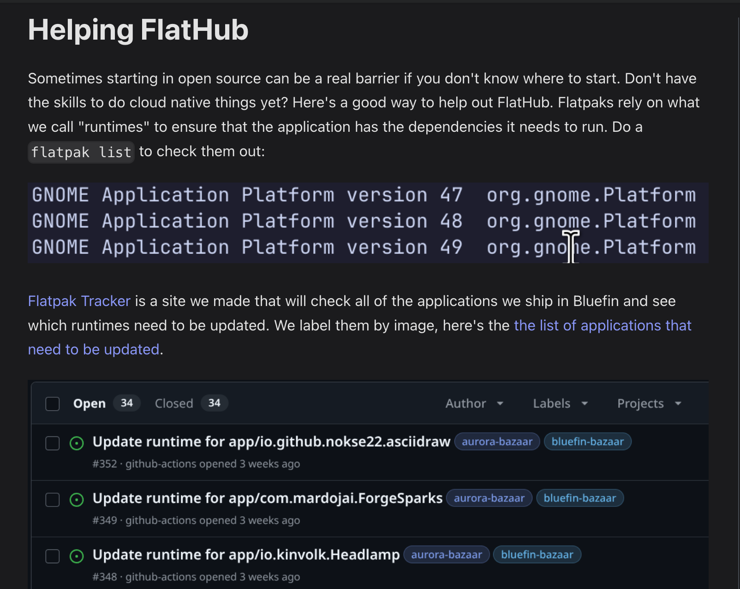Click bluefin-bazaar label on ForgeSparks issue

pyautogui.click(x=579, y=498)
